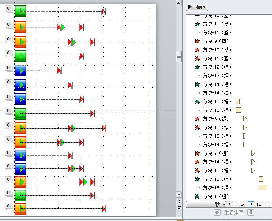Select motion-path line effect 方块-15（绿）
Viewport: 272px width, 221px height.
pos(213,188)
